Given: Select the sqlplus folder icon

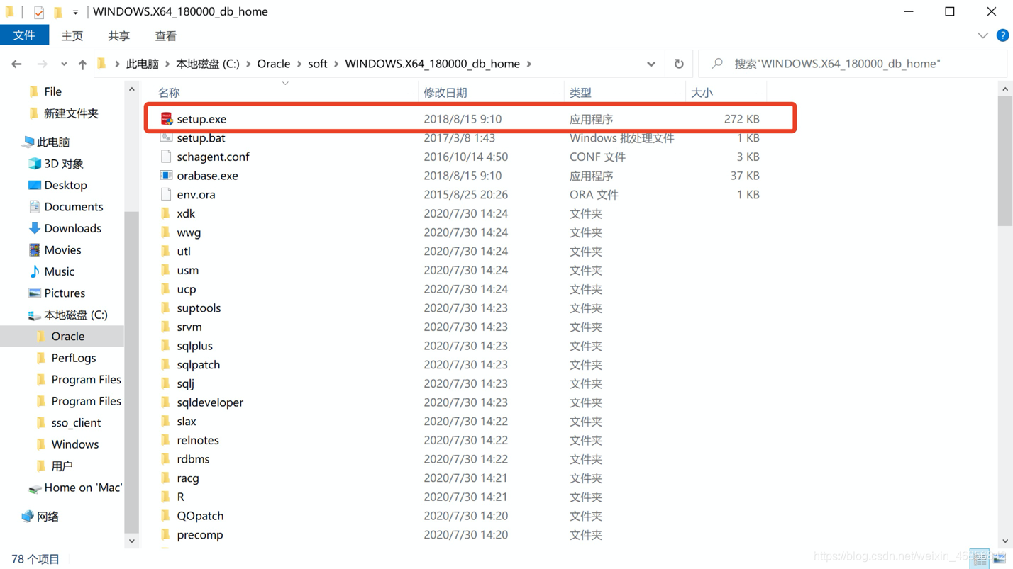Looking at the screenshot, I should [165, 346].
